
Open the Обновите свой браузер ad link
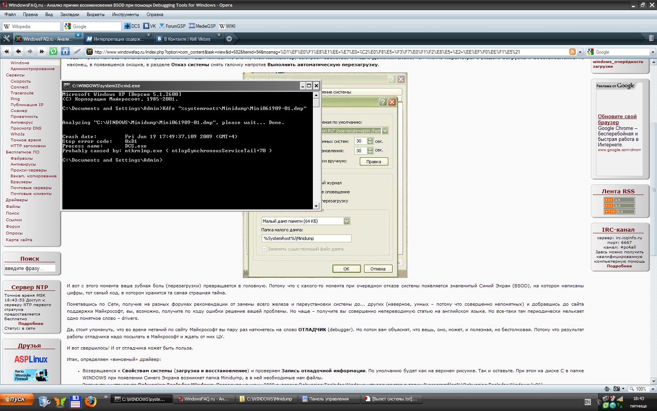[x=617, y=119]
